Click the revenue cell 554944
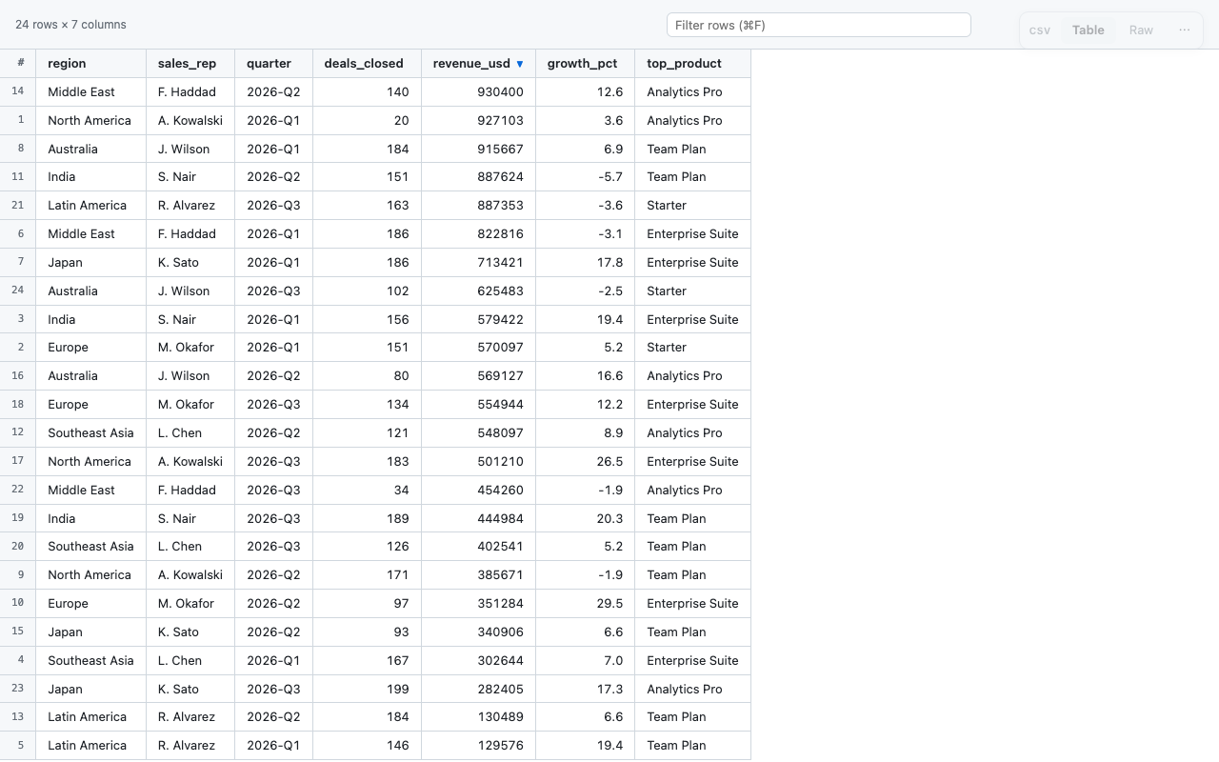 pyautogui.click(x=478, y=405)
